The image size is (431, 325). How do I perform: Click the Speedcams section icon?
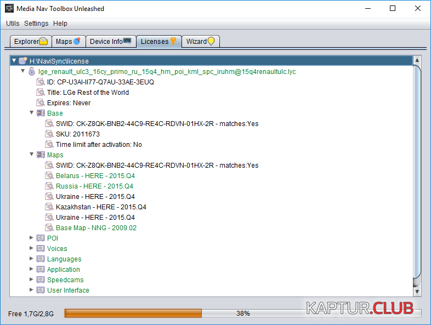pyautogui.click(x=41, y=280)
